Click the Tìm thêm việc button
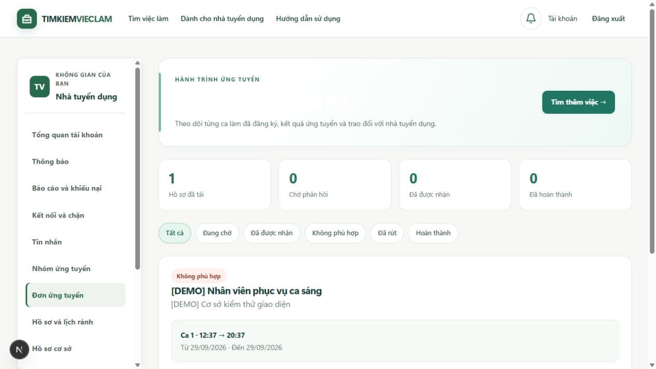The image size is (656, 369). tap(578, 102)
